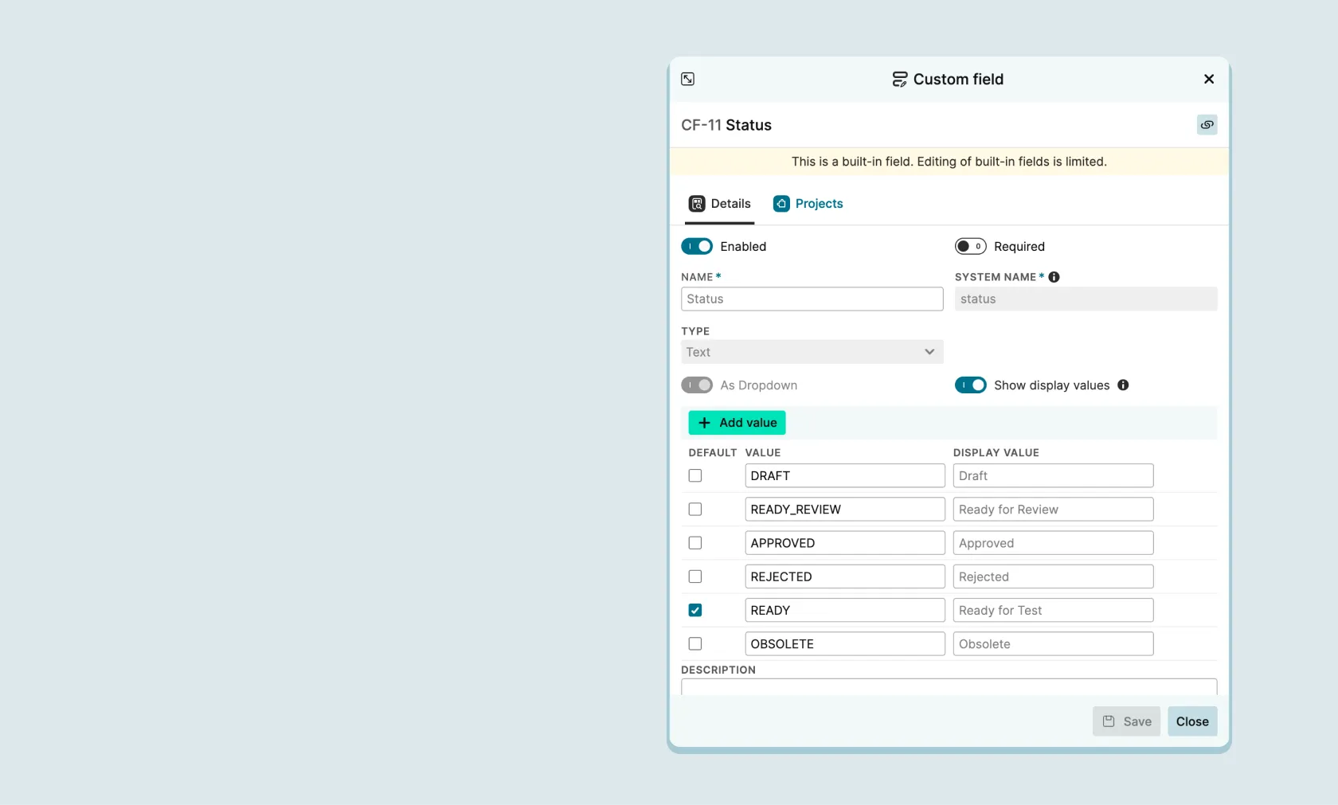
Task: Click the Details tab icon
Action: tap(697, 204)
